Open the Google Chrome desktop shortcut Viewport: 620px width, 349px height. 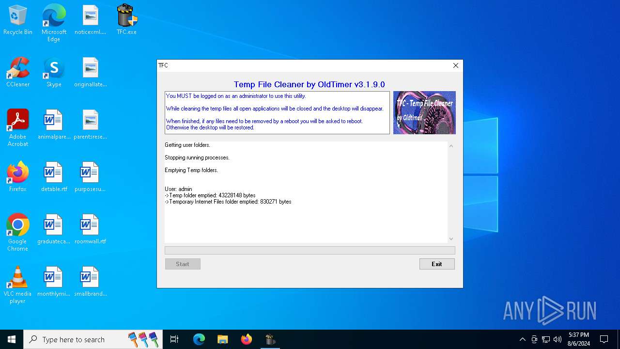pos(18,233)
